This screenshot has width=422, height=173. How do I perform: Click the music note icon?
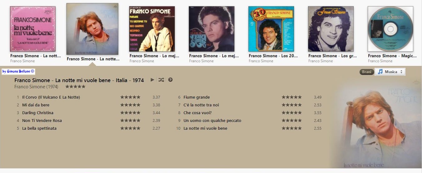click(x=380, y=72)
